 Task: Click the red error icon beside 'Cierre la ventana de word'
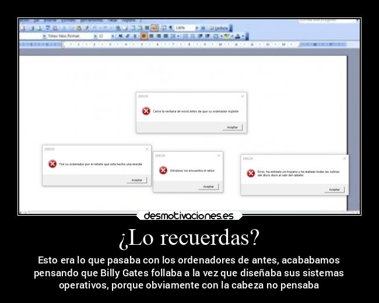[146, 111]
